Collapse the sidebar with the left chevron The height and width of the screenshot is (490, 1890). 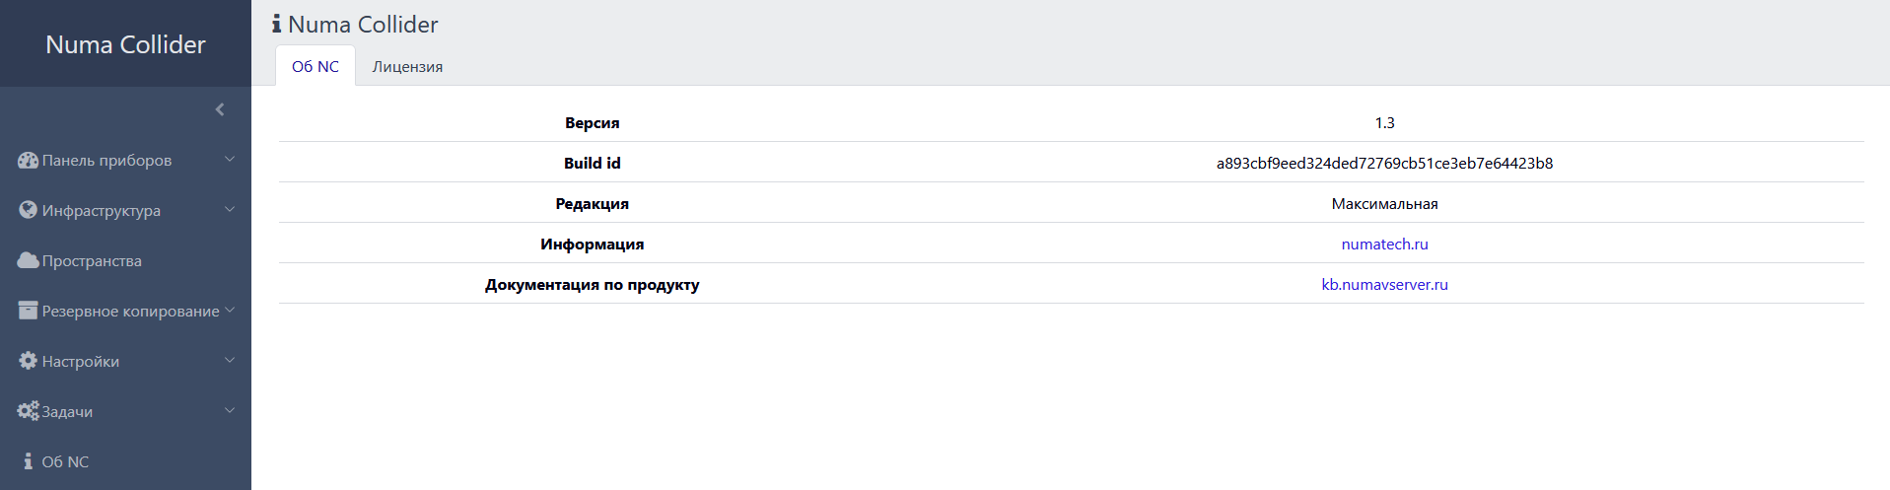point(220,109)
